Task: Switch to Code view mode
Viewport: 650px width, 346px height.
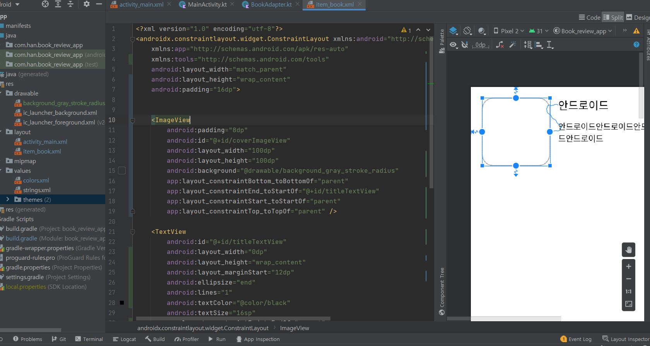Action: click(590, 17)
